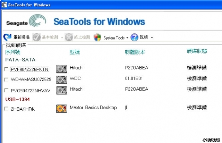
Task: Check the box for PVG904Z22NHVAV drive
Action: (x=6, y=90)
